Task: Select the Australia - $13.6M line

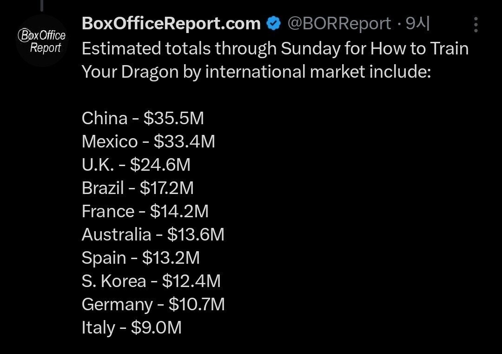Action: tap(153, 234)
